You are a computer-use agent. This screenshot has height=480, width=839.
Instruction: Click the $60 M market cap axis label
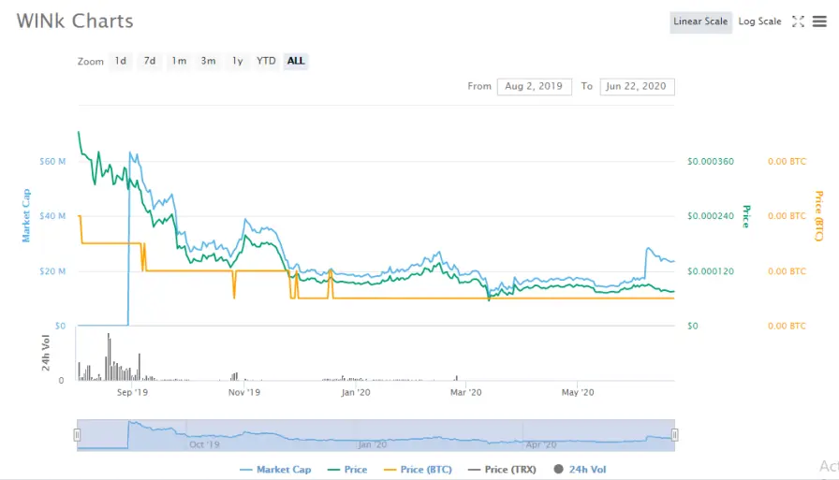pos(52,162)
